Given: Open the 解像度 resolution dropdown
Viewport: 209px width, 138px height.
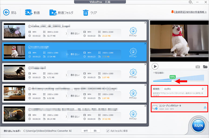Looking at the screenshot, I should click(x=179, y=88).
